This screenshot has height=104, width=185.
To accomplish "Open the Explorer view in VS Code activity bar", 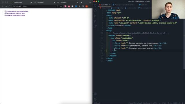I will coord(95,5).
